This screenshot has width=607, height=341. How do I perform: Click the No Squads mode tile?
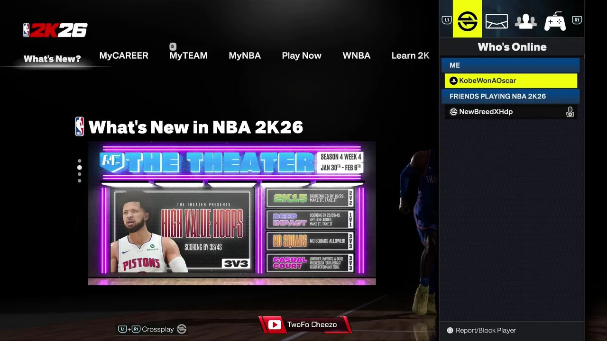coord(310,241)
